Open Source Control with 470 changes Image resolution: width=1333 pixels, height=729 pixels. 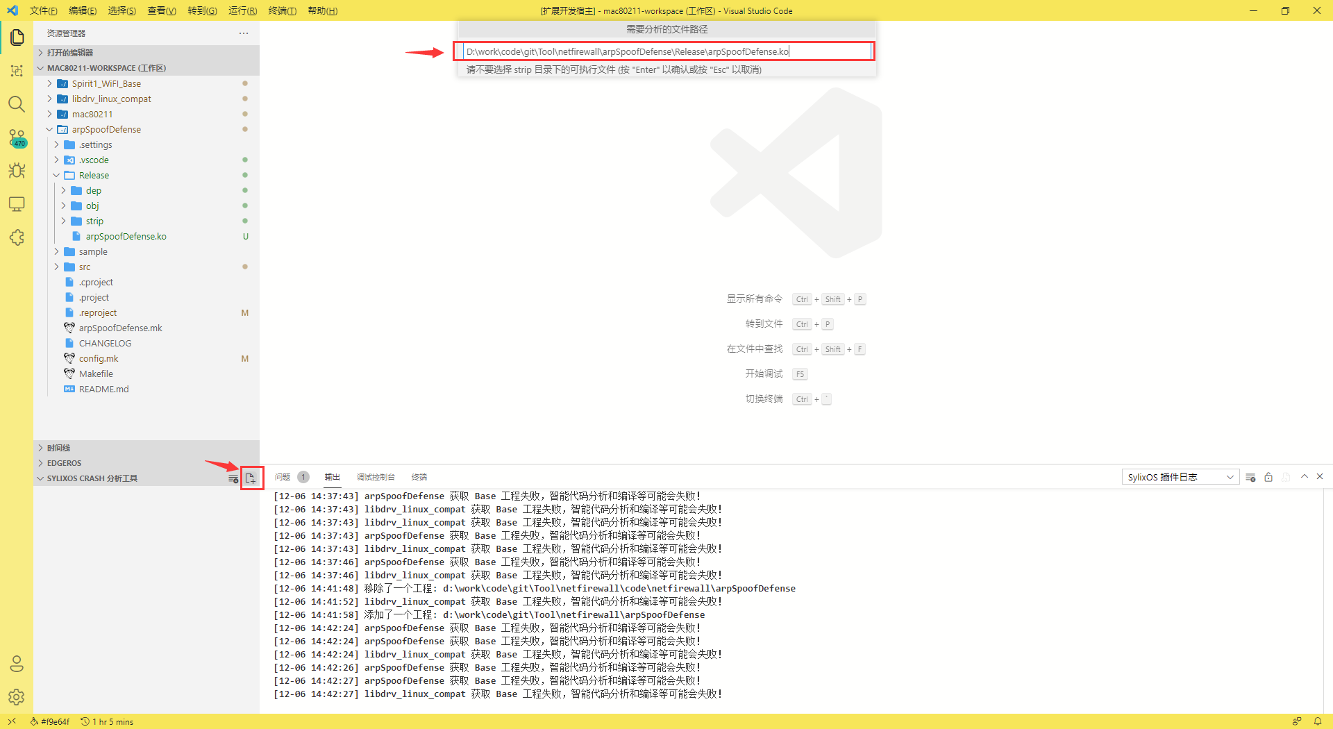tap(17, 137)
